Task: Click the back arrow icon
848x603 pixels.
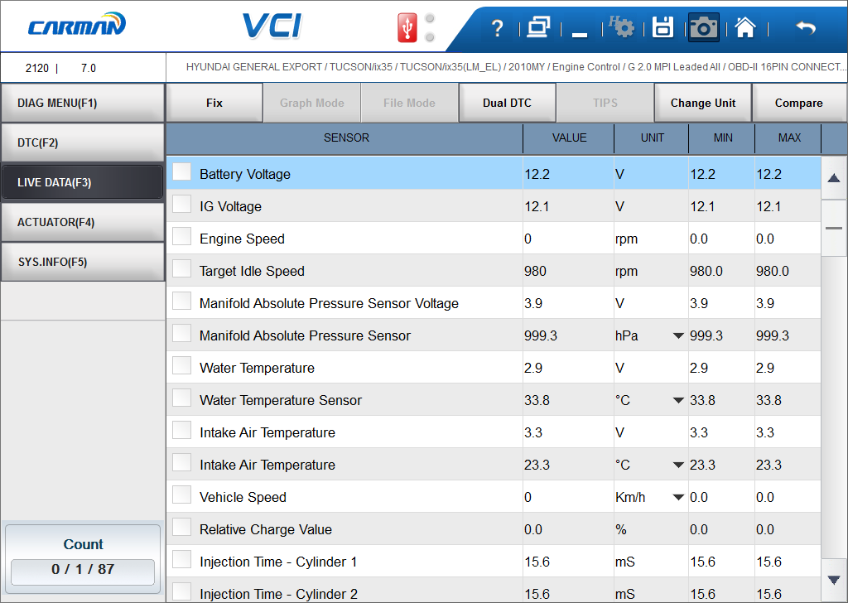Action: coord(806,27)
